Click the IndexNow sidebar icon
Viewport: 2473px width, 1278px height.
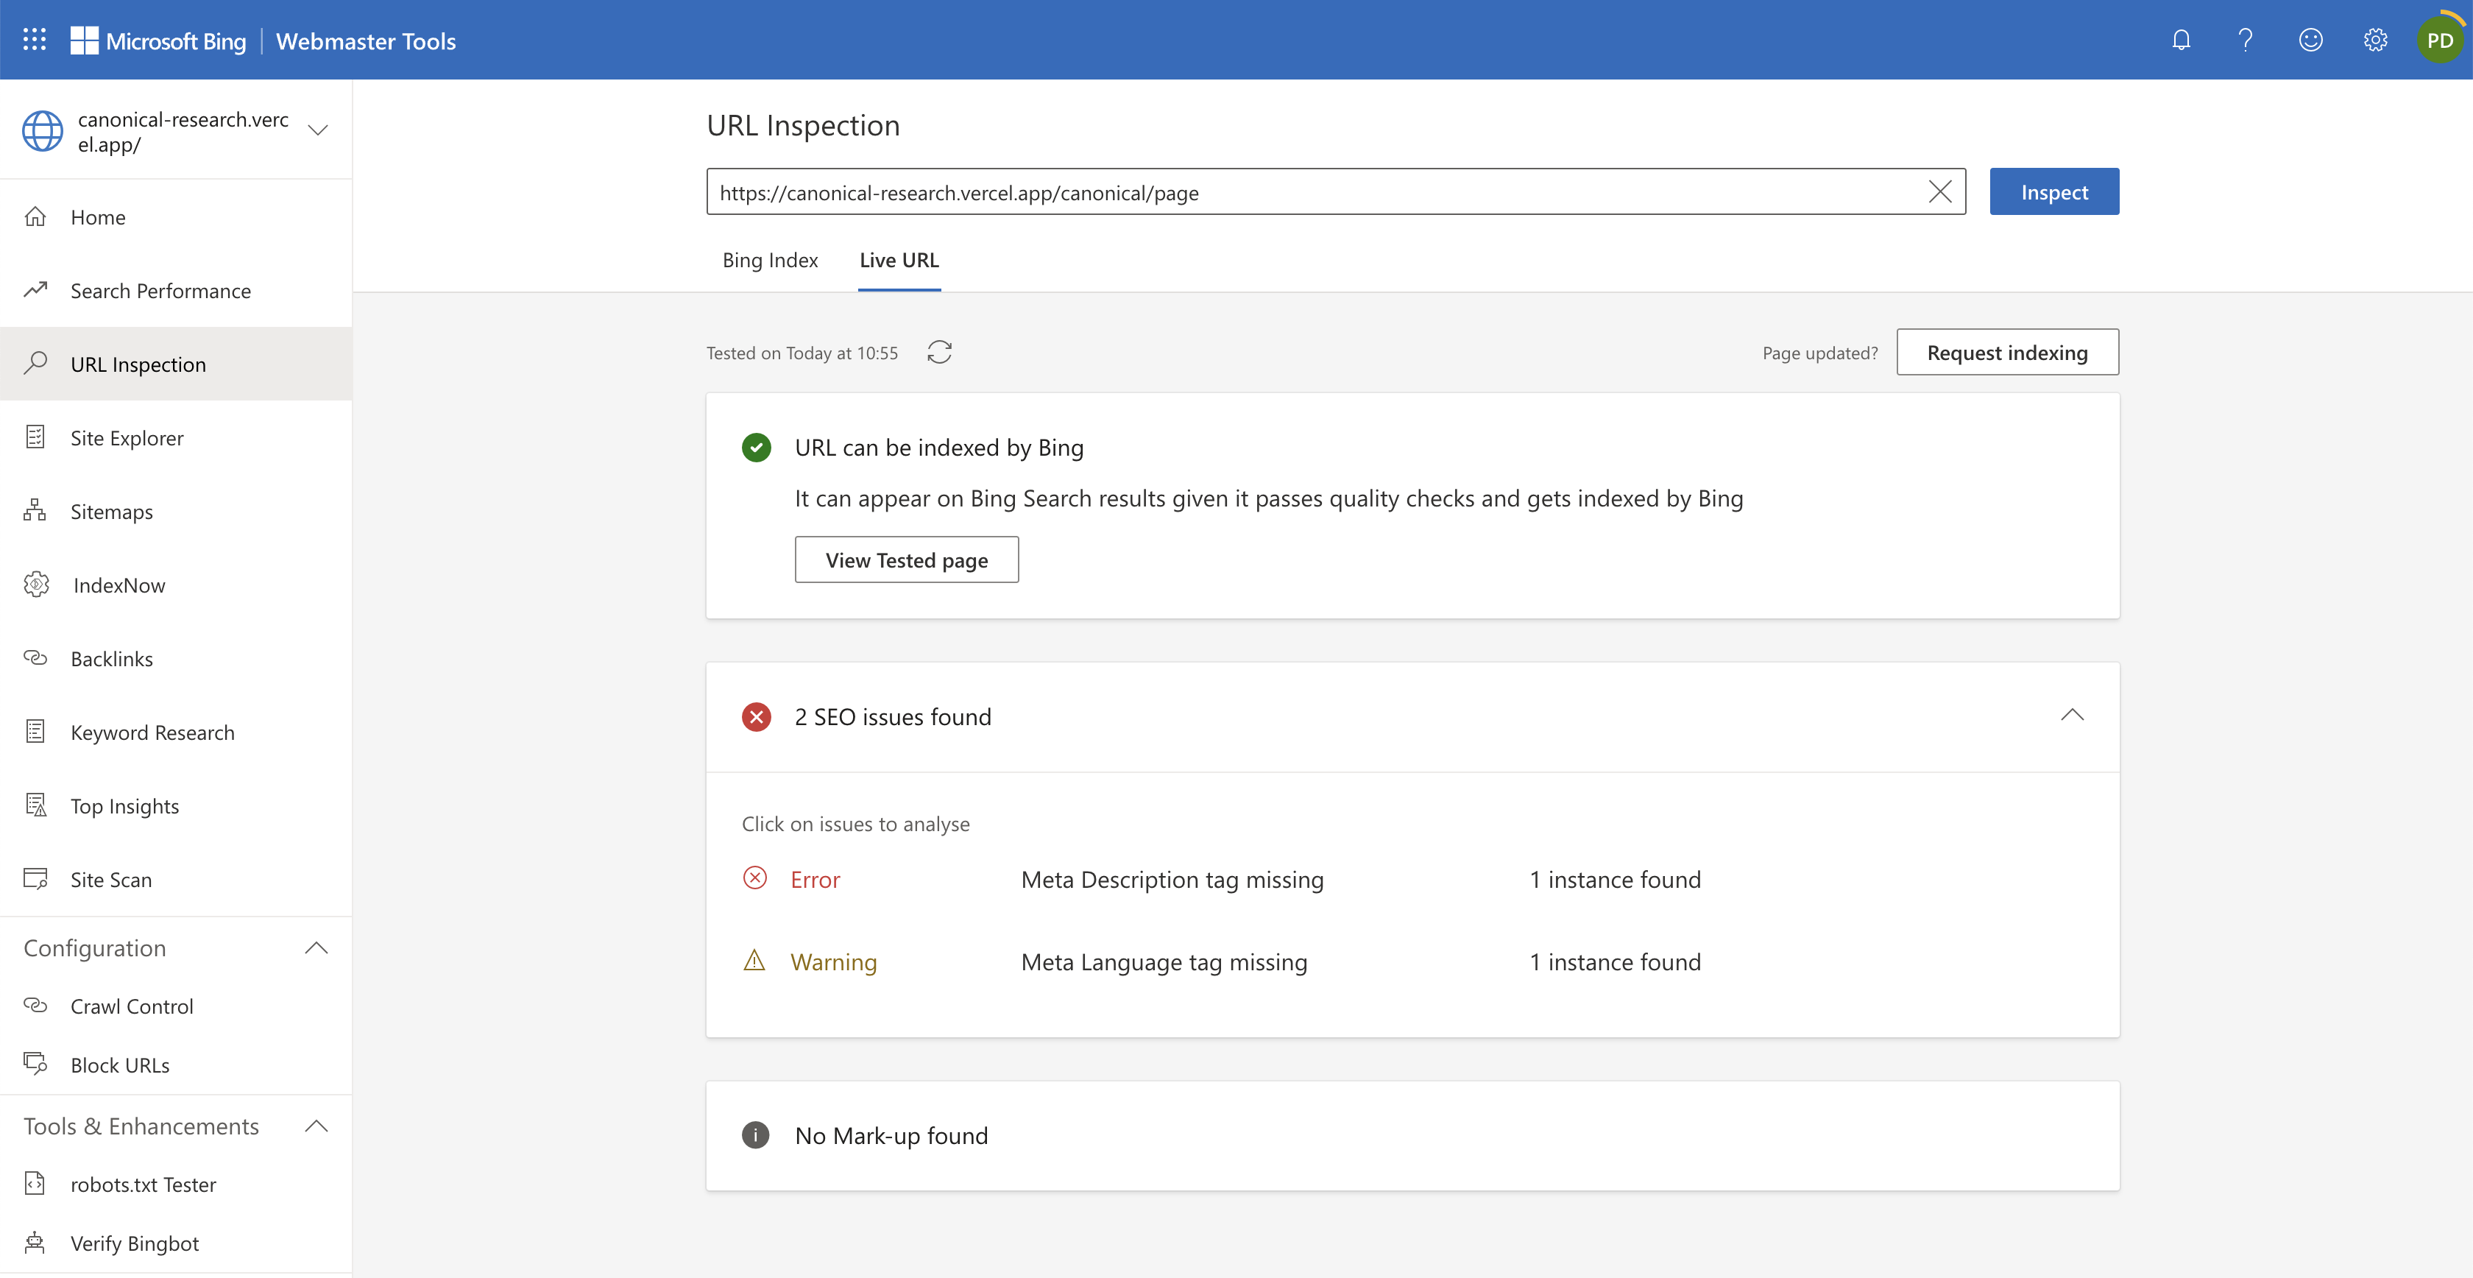pyautogui.click(x=37, y=585)
